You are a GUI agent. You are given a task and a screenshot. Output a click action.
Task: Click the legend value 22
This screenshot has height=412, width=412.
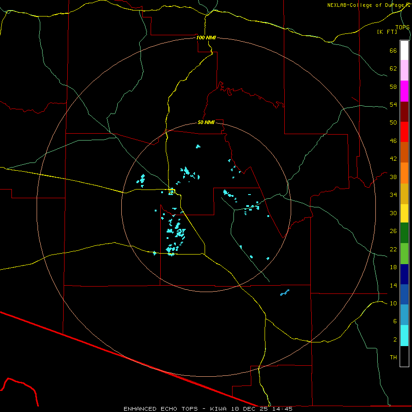pos(393,249)
